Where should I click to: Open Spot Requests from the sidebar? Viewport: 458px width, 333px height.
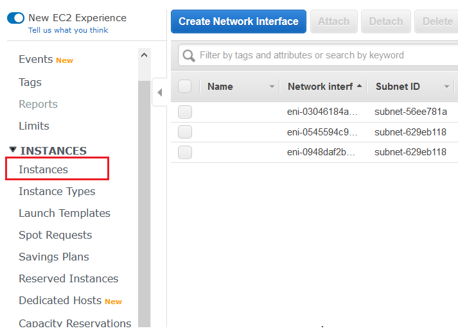tap(55, 235)
